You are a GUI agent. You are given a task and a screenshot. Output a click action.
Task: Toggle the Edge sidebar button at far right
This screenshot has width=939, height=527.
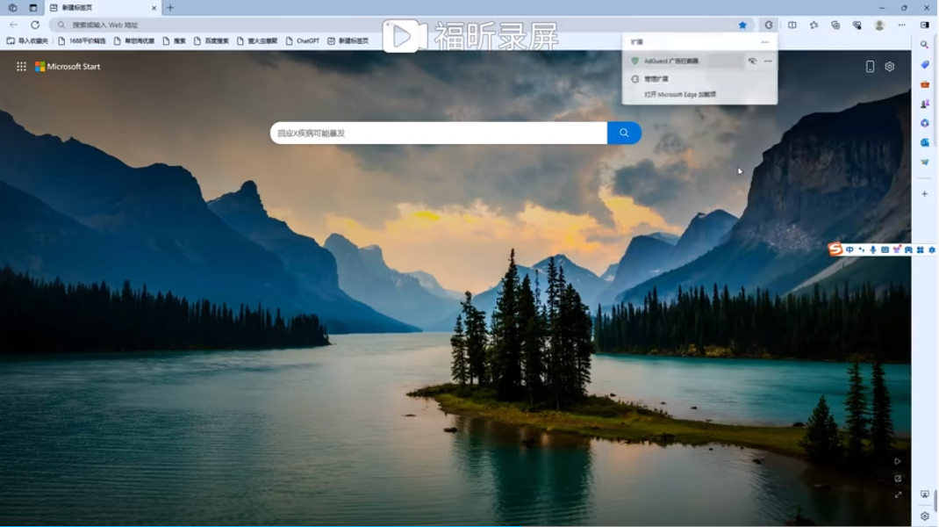pyautogui.click(x=925, y=25)
